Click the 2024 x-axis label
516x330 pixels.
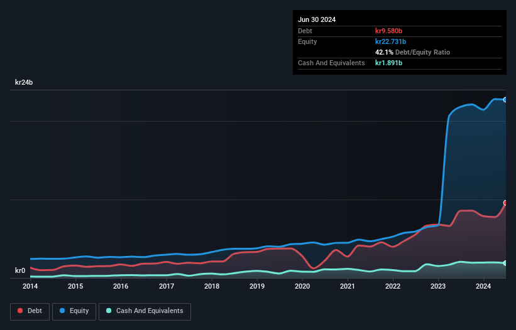(x=483, y=286)
